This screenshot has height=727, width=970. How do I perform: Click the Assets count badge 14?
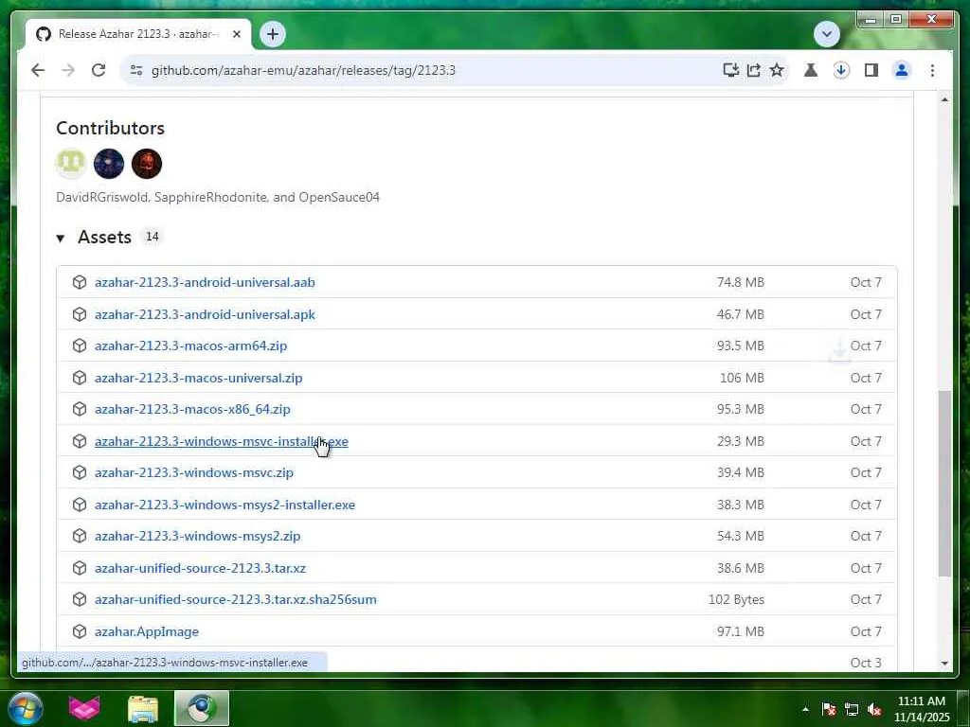click(x=153, y=237)
